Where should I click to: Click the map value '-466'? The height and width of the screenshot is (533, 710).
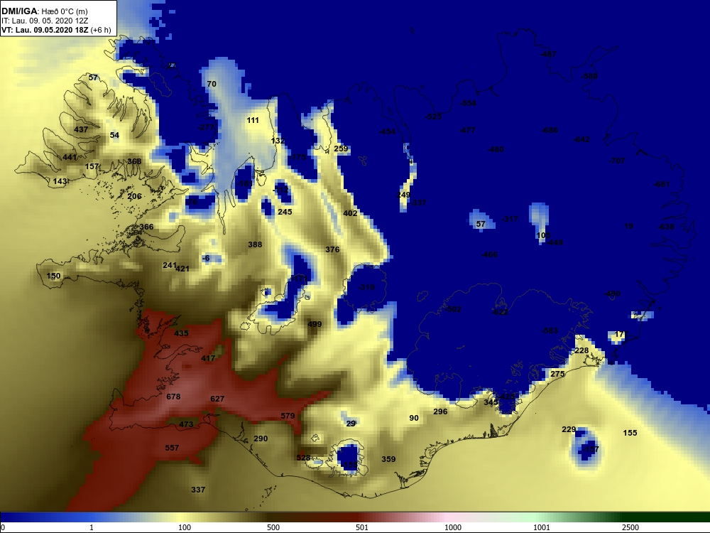coord(489,254)
